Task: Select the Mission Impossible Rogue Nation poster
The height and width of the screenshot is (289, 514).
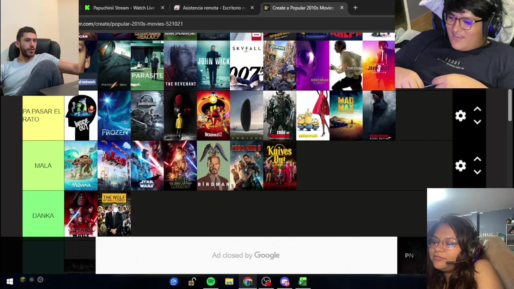Action: tap(379, 116)
